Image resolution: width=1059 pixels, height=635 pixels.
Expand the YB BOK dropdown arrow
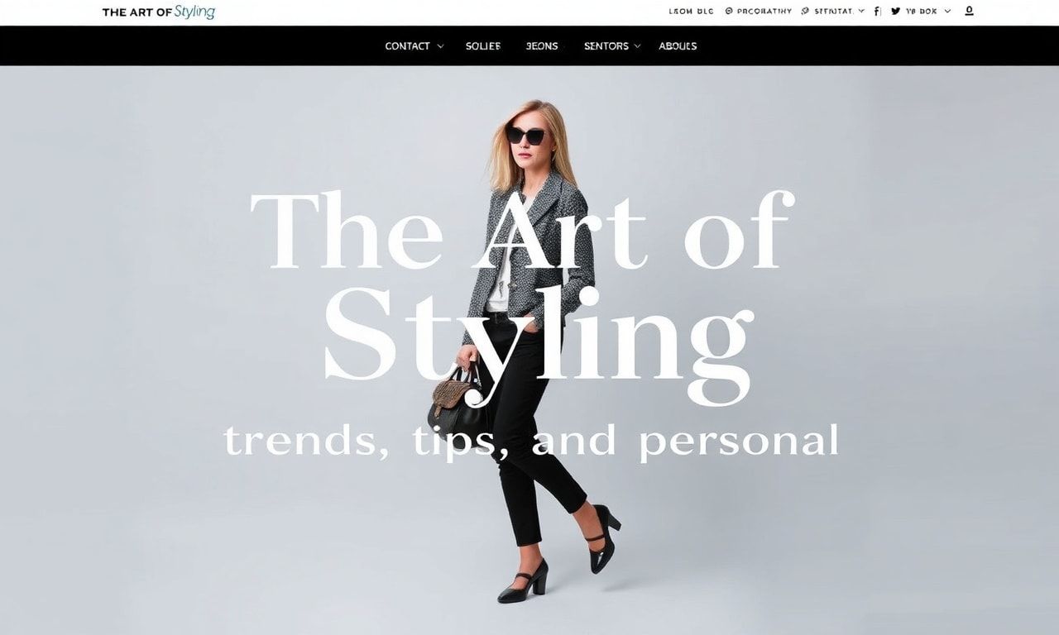pos(947,12)
